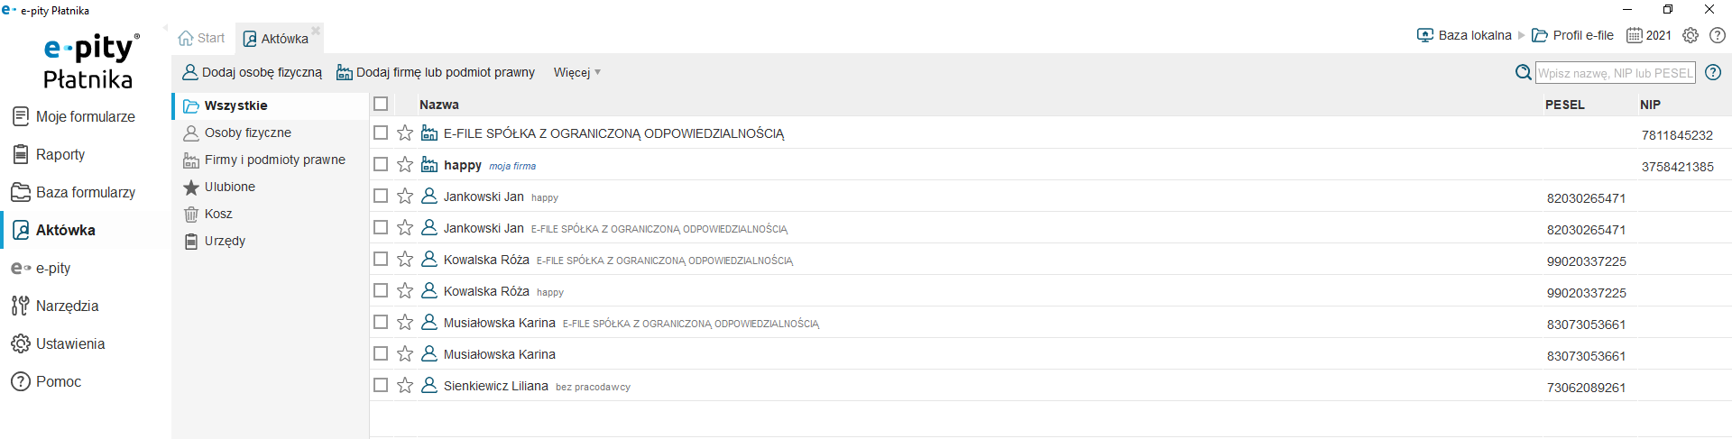The image size is (1732, 439).
Task: Open Profil e-file selector
Action: click(1573, 35)
